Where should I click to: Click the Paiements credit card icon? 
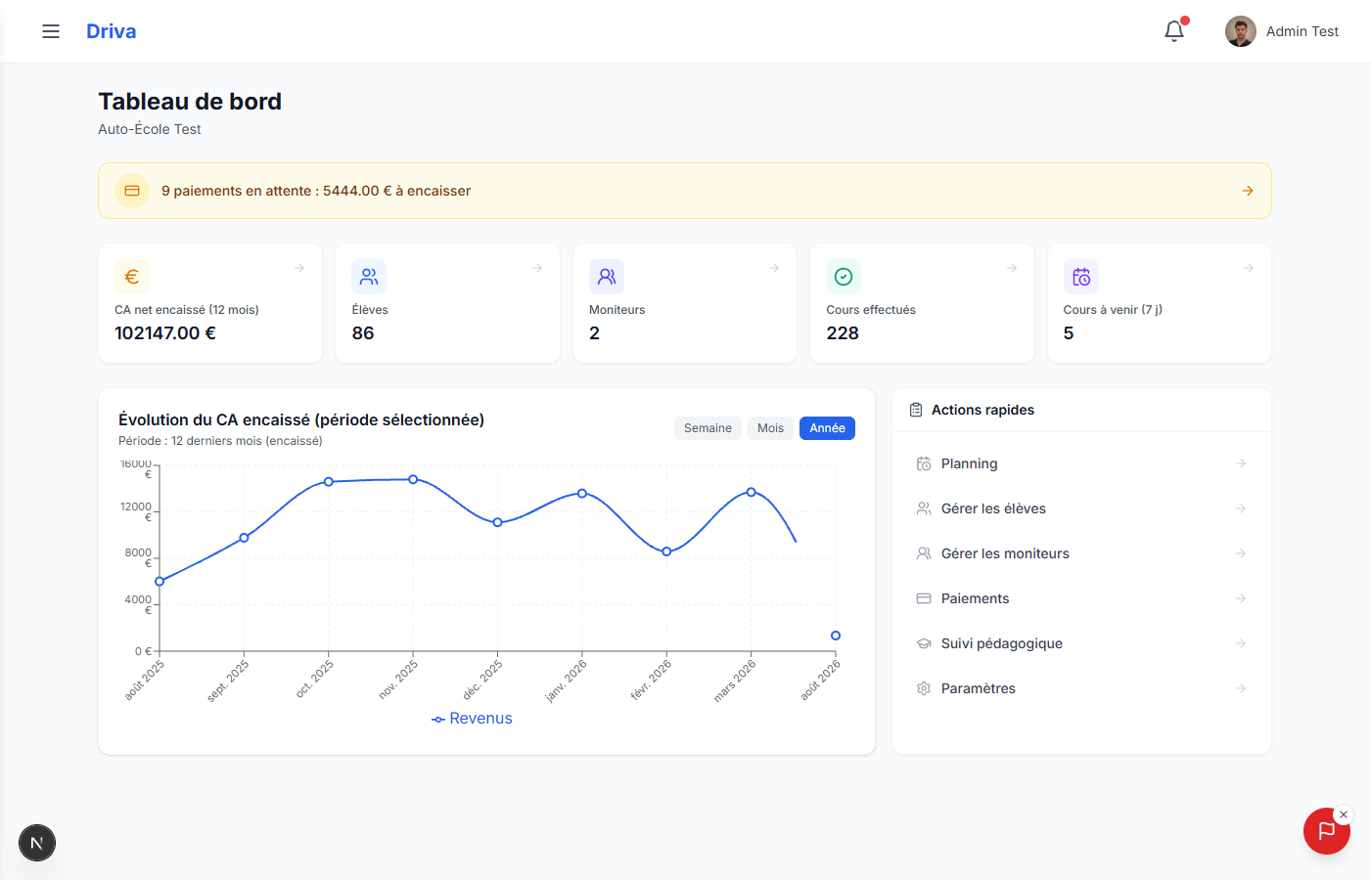[x=924, y=598]
